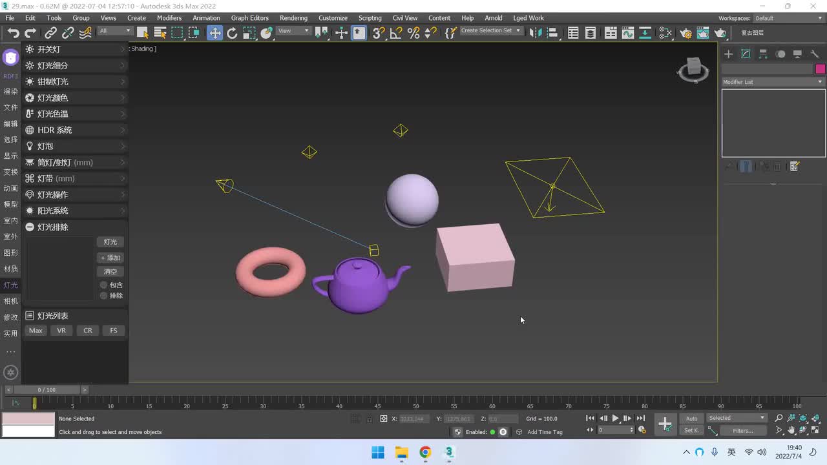827x465 pixels.
Task: Open the Curve Editor icon
Action: coord(627,33)
